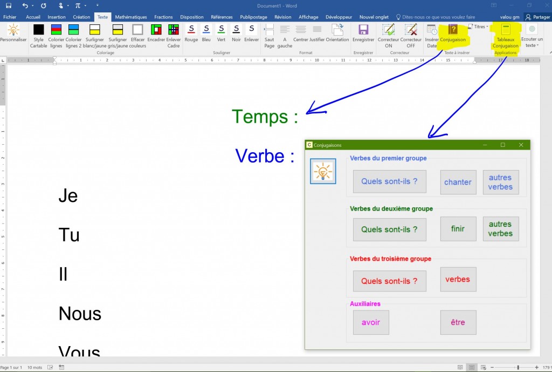This screenshot has width=552, height=372.
Task: Open the Fractions ribbon tab
Action: (x=163, y=17)
